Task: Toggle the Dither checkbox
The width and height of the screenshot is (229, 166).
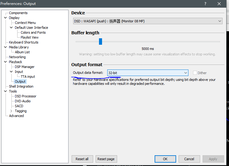Action: 195,73
